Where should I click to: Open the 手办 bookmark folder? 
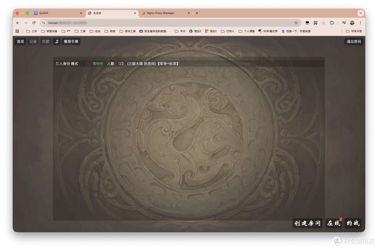tap(180, 31)
